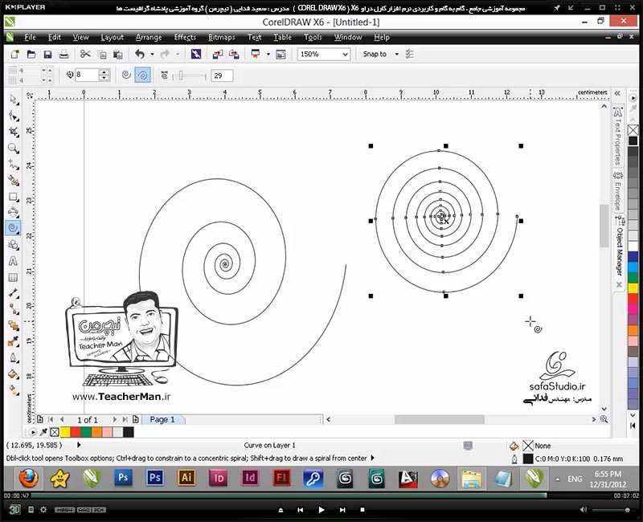Click KMPlayer previous track button
This screenshot has height=522, width=643.
[300, 510]
